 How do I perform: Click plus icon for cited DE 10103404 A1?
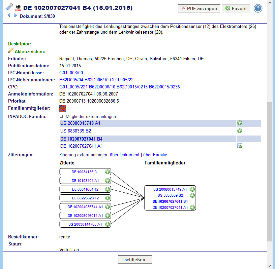click(x=108, y=181)
